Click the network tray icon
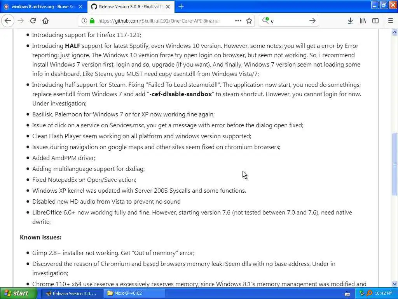The height and width of the screenshot is (299, 398). pyautogui.click(x=362, y=294)
